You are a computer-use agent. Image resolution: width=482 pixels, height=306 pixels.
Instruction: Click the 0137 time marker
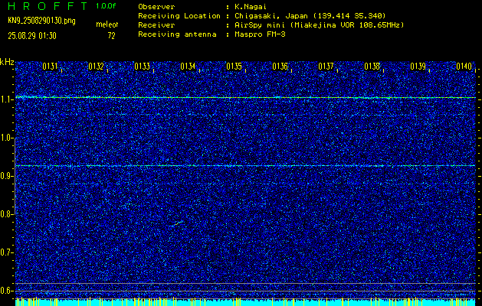coord(326,67)
